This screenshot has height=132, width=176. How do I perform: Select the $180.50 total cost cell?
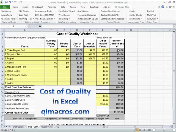(x=117, y=87)
